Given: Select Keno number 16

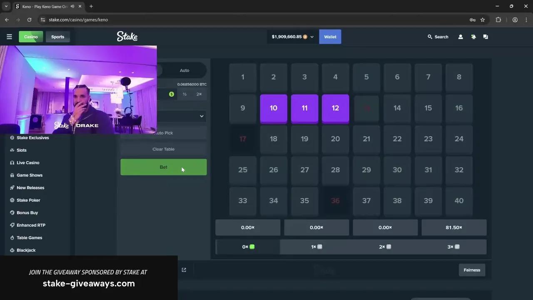Looking at the screenshot, I should tap(459, 108).
